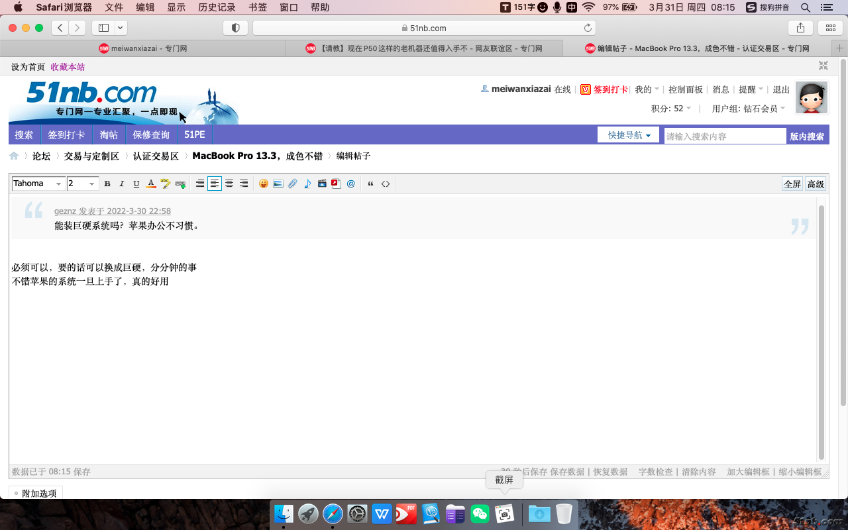Toggle underline text formatting

click(136, 184)
